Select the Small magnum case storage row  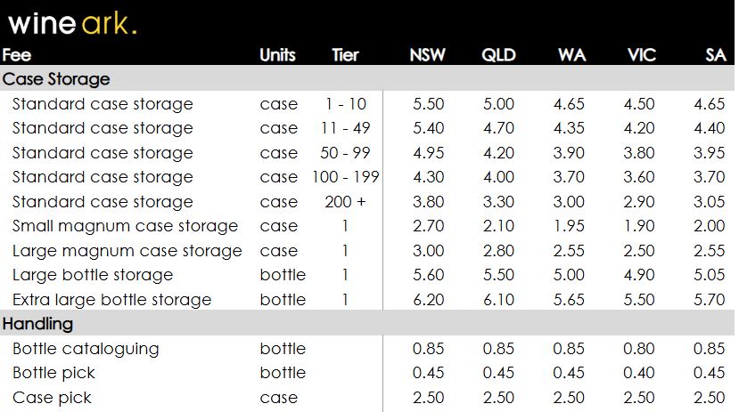(x=125, y=226)
